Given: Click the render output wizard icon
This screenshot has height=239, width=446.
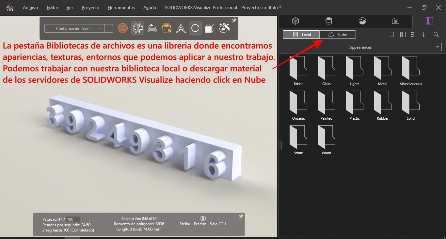Looking at the screenshot, I should 225,28.
